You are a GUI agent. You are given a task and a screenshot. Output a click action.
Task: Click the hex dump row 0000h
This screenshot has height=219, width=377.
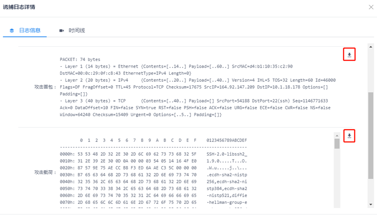[x=128, y=154]
